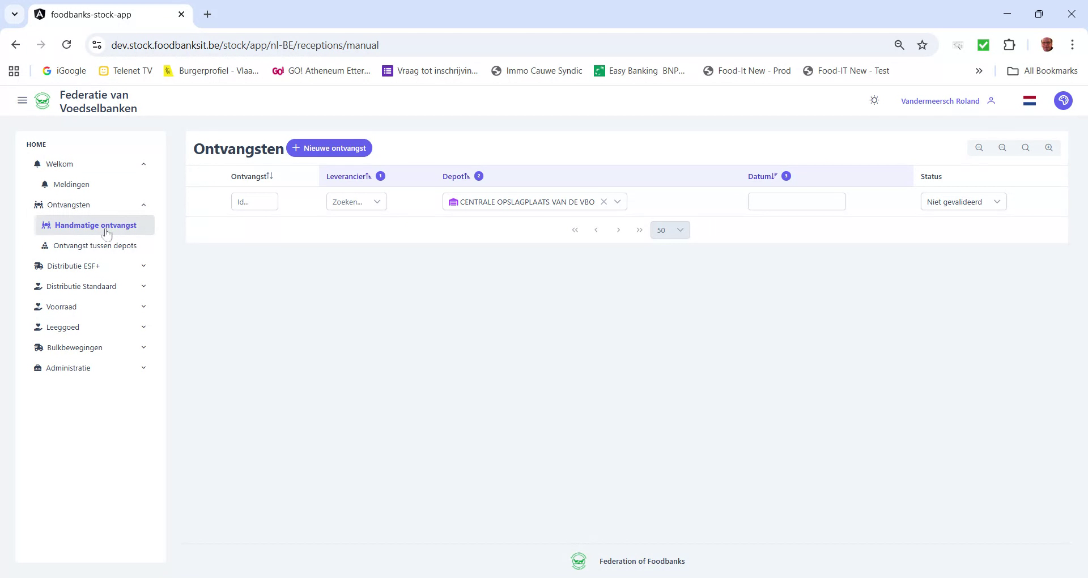Clear the CENTRALE OPSLAGPLAATS VAN DE VBO filter
Viewport: 1088px width, 578px height.
(605, 201)
